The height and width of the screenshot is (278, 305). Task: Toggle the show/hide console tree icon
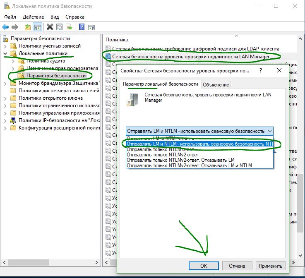(x=37, y=27)
